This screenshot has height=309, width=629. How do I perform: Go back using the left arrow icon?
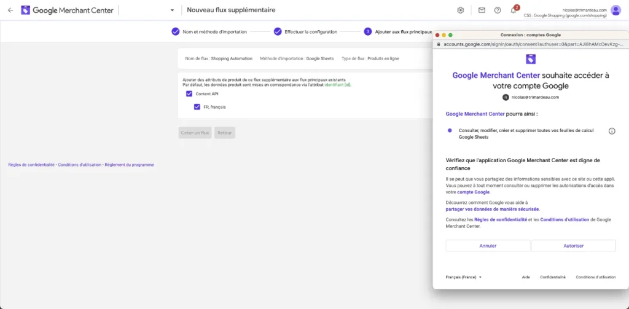[x=10, y=10]
